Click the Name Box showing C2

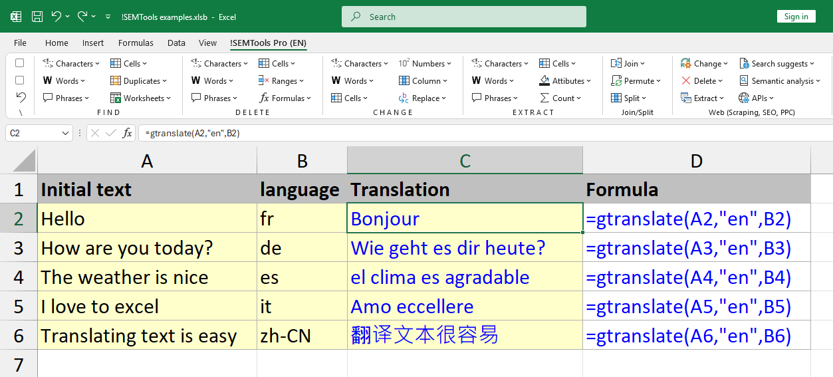[39, 133]
